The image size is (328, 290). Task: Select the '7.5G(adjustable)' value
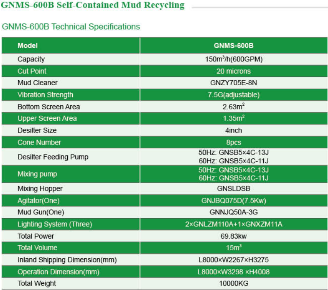(x=234, y=95)
